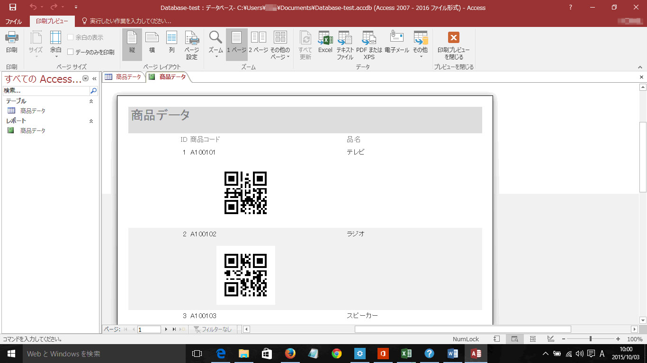The image size is (647, 363).
Task: Go to last page arrow
Action: point(174,329)
